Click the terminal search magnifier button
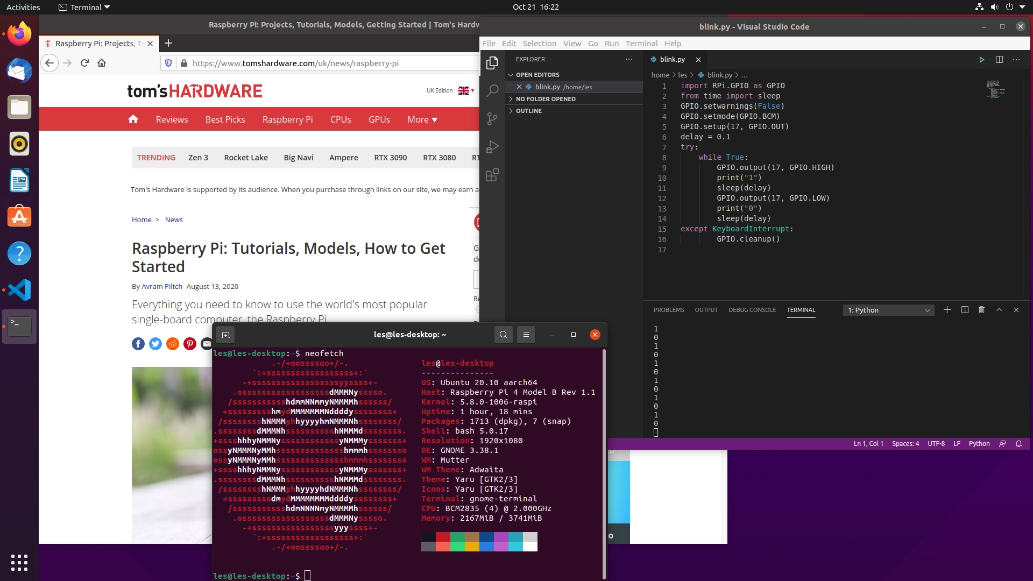The width and height of the screenshot is (1033, 581). click(x=503, y=335)
